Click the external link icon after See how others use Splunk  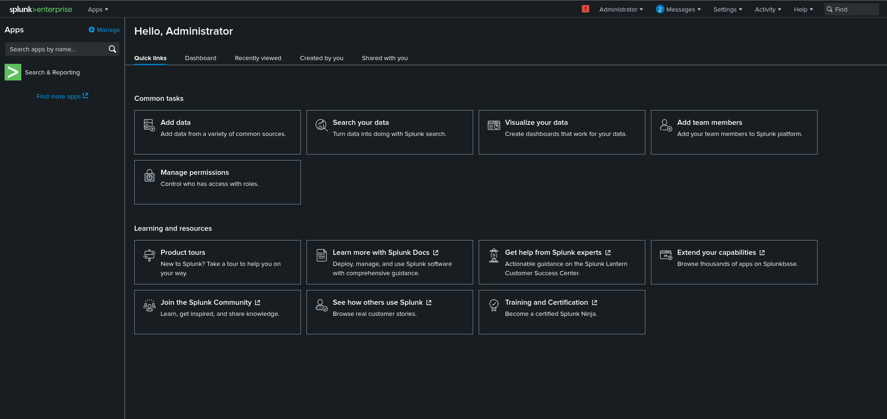pos(429,302)
